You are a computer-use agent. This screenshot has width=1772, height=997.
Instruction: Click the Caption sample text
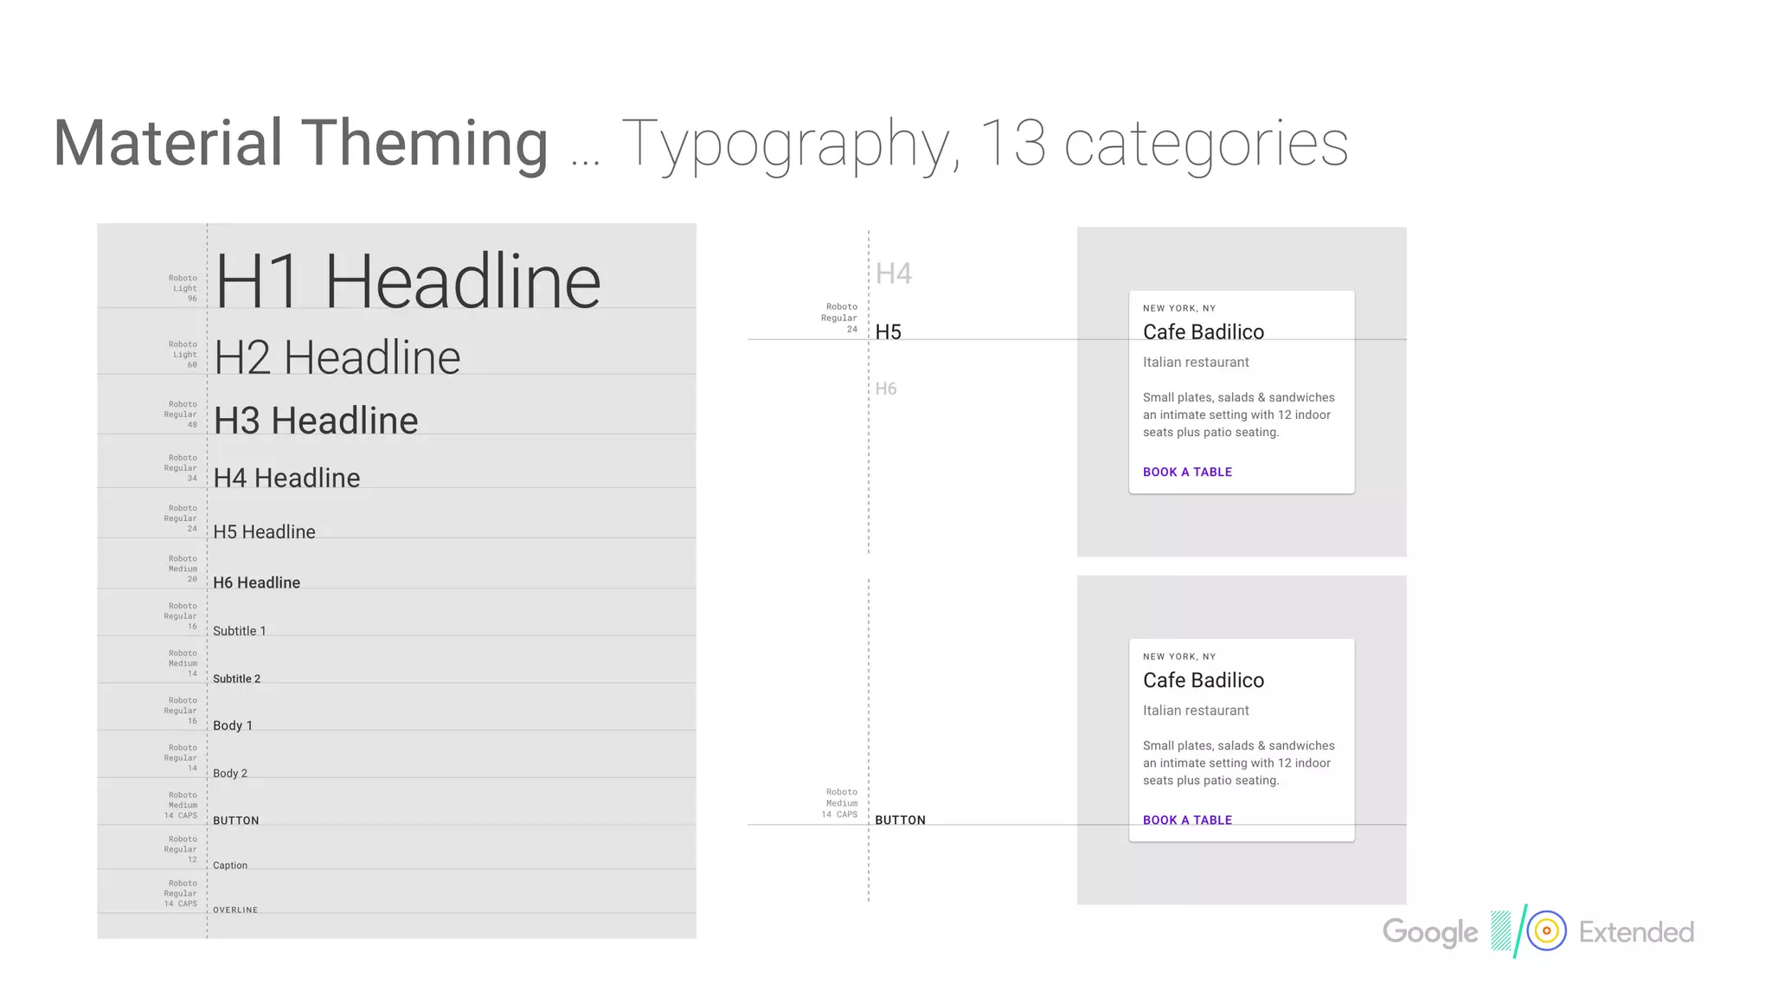pyautogui.click(x=230, y=865)
